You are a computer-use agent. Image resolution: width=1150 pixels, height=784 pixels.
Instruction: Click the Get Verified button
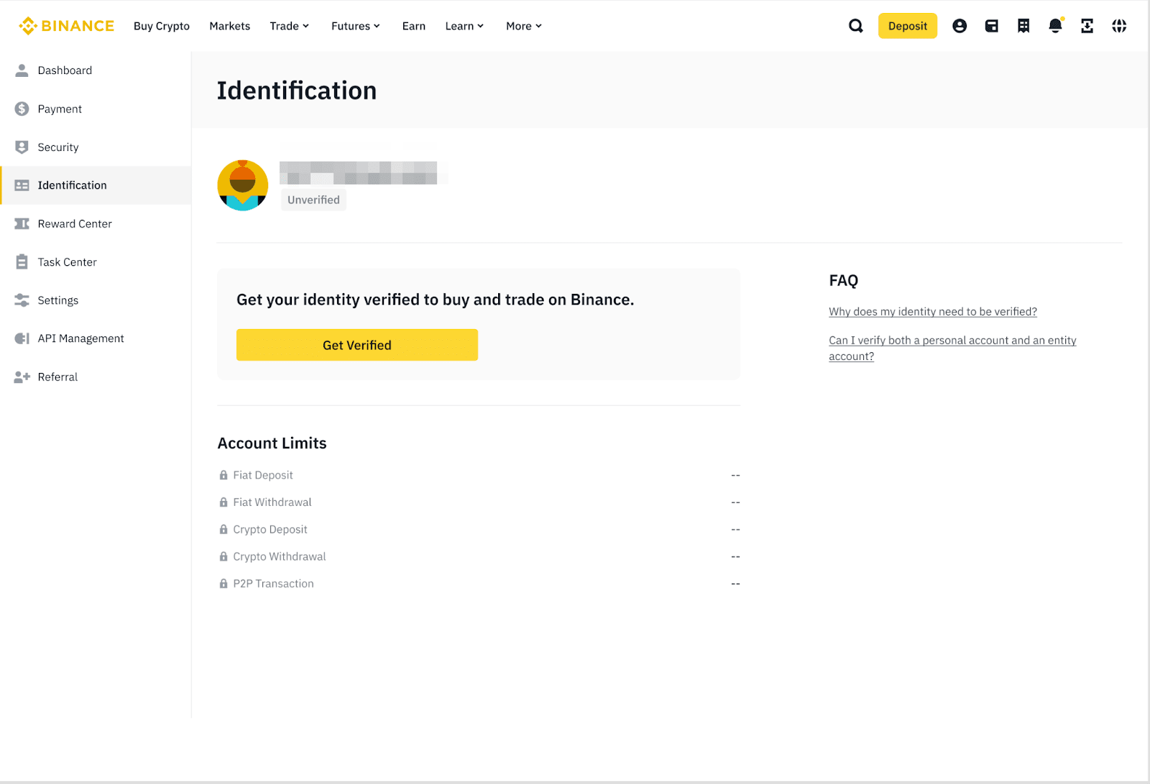(x=356, y=344)
